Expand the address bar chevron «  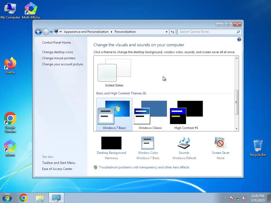tap(61, 32)
